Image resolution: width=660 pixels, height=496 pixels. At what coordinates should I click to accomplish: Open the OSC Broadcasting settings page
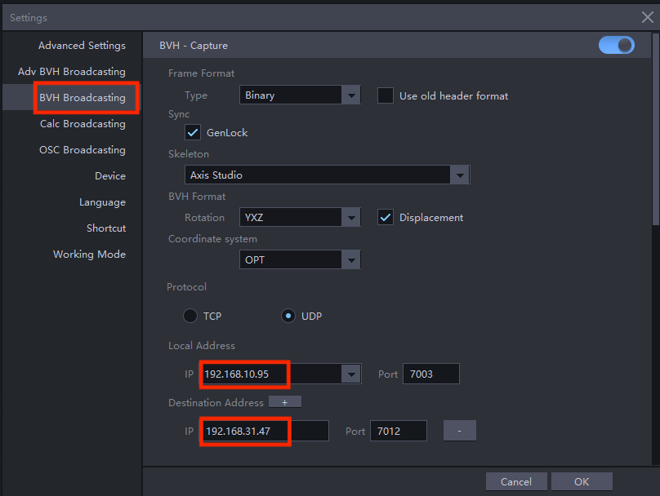(82, 150)
